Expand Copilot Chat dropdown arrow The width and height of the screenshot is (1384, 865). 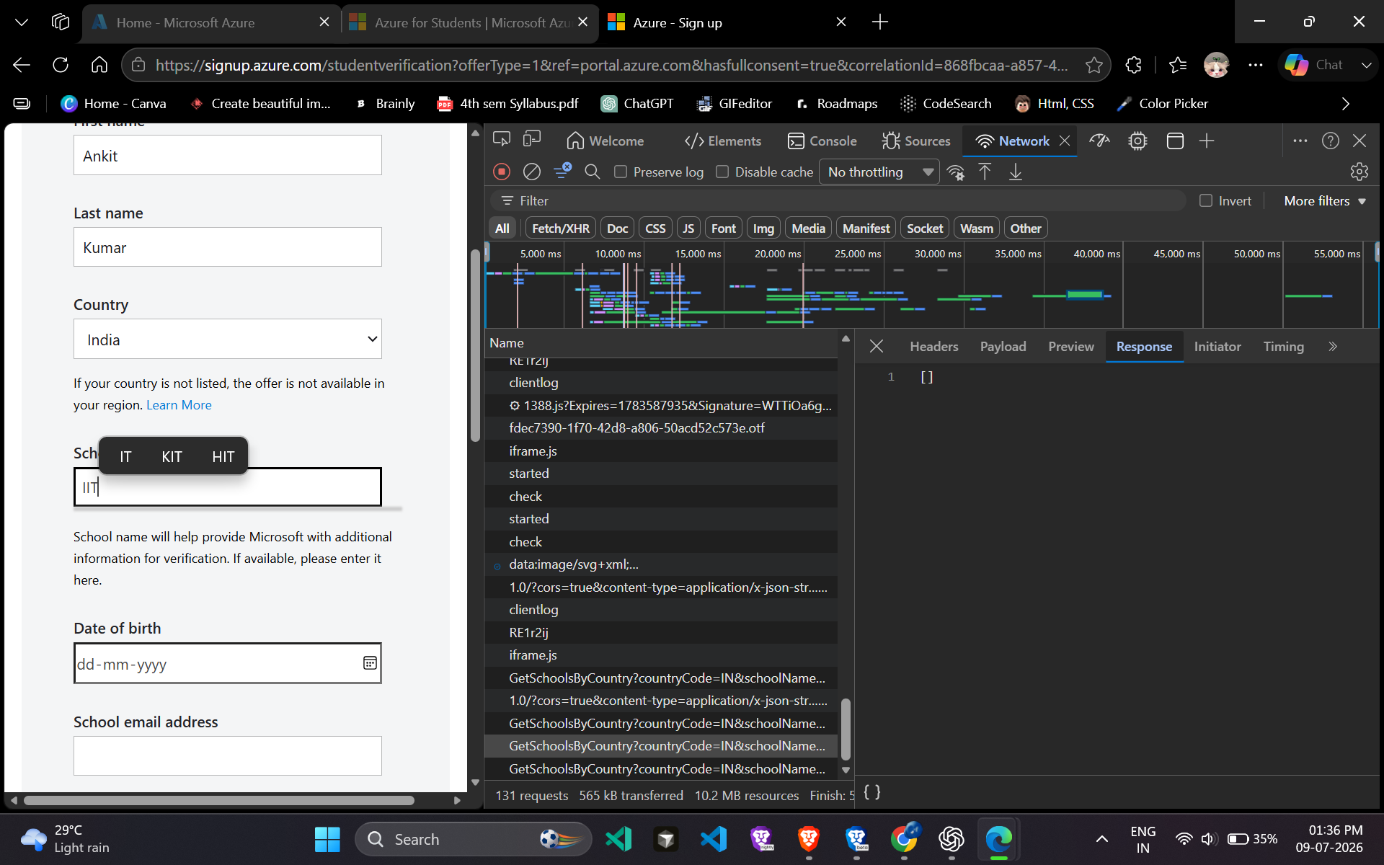[x=1366, y=65]
